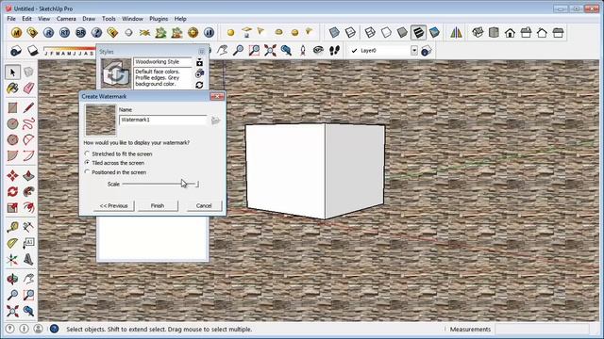The height and width of the screenshot is (339, 604).
Task: Open the Draw menu
Action: pyautogui.click(x=89, y=19)
